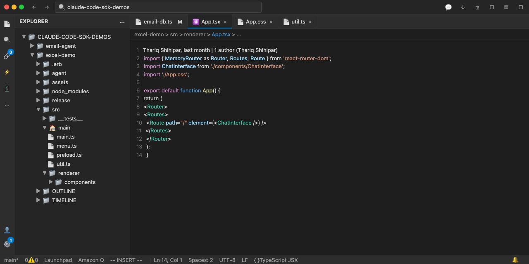Expand the components folder
The height and width of the screenshot is (264, 529).
click(x=80, y=182)
